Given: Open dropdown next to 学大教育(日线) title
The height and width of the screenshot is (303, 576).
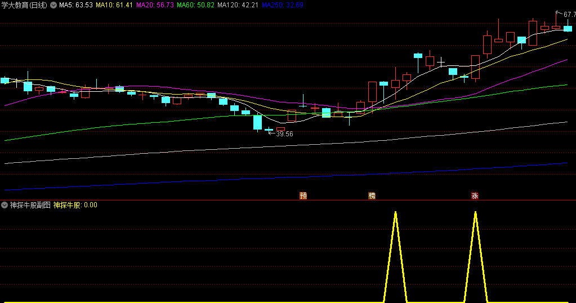Looking at the screenshot, I should click(53, 5).
